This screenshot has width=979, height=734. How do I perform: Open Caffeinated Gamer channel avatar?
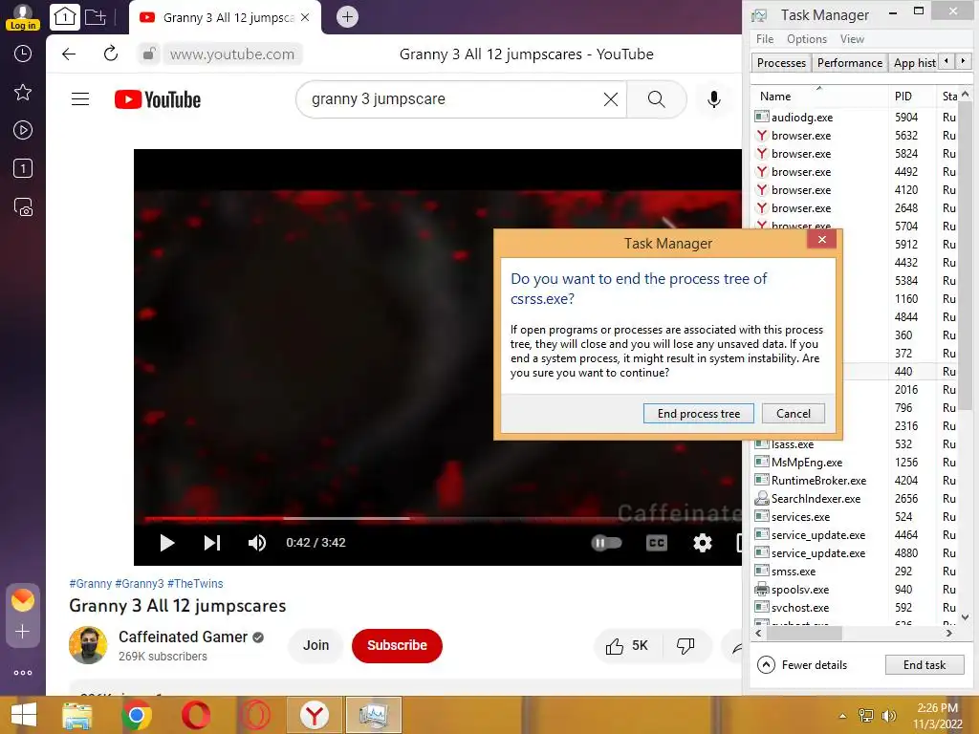pyautogui.click(x=88, y=645)
